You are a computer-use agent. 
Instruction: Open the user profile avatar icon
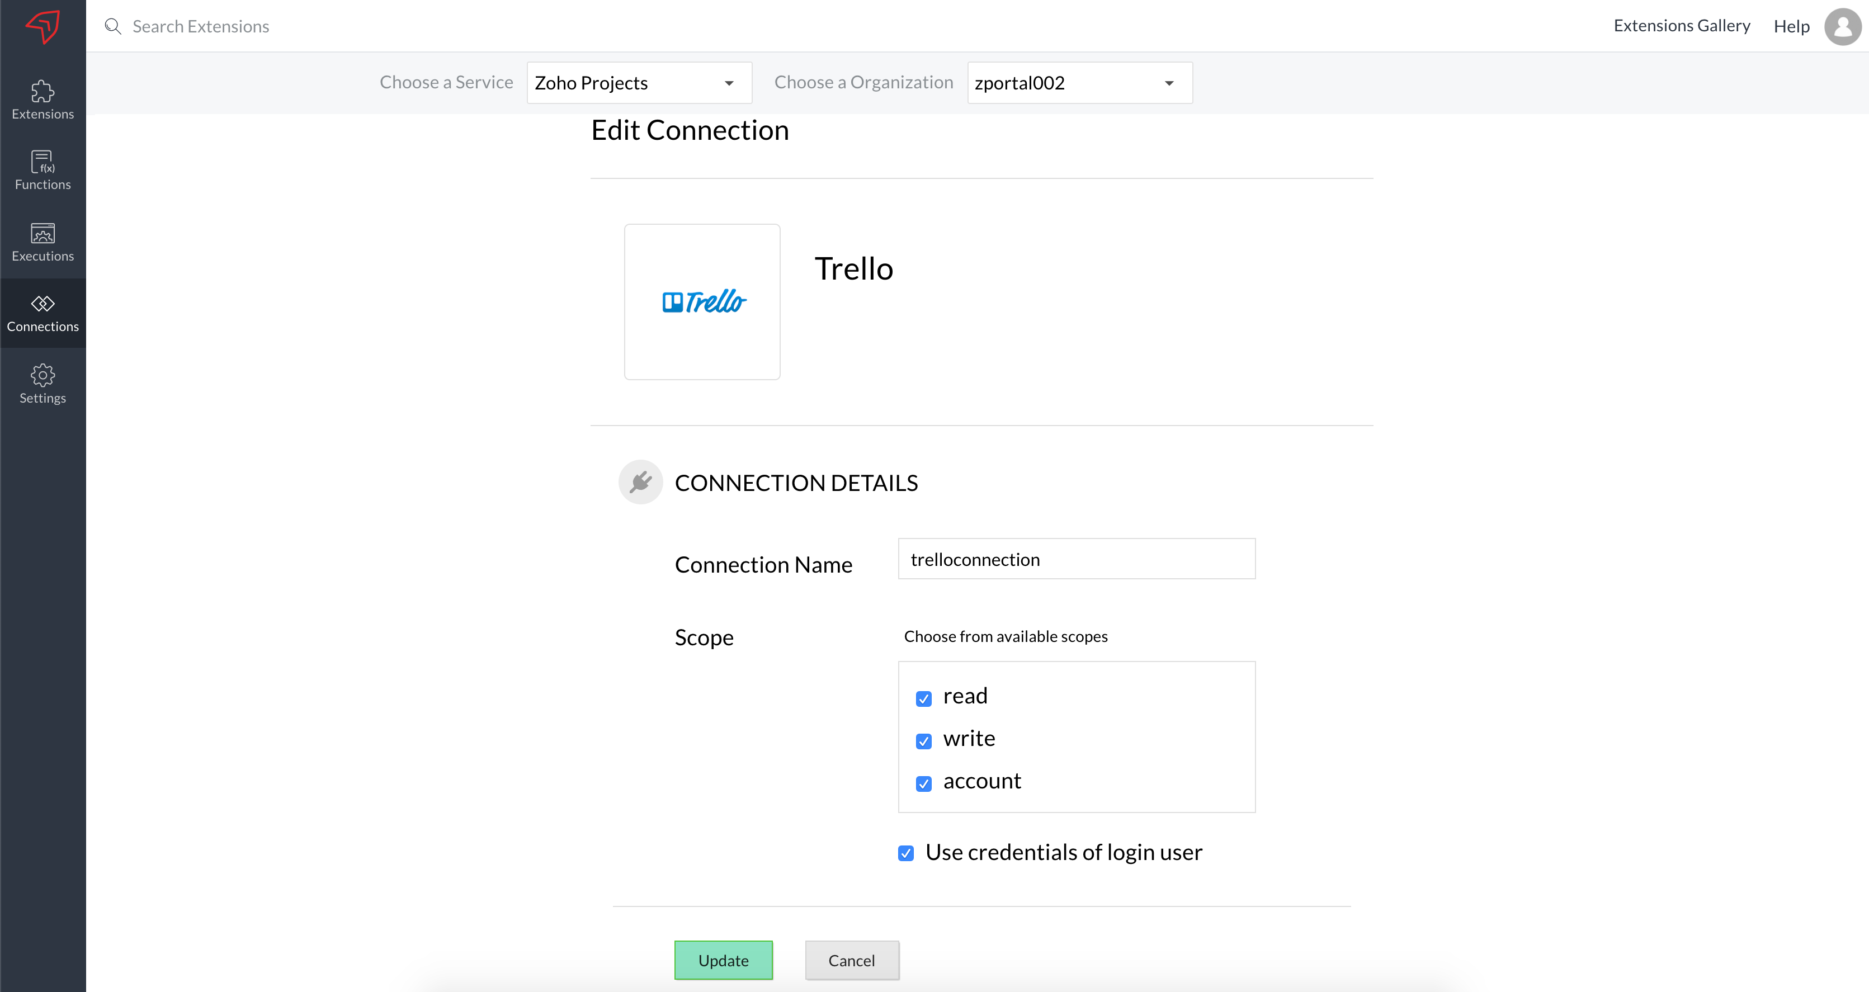1842,27
